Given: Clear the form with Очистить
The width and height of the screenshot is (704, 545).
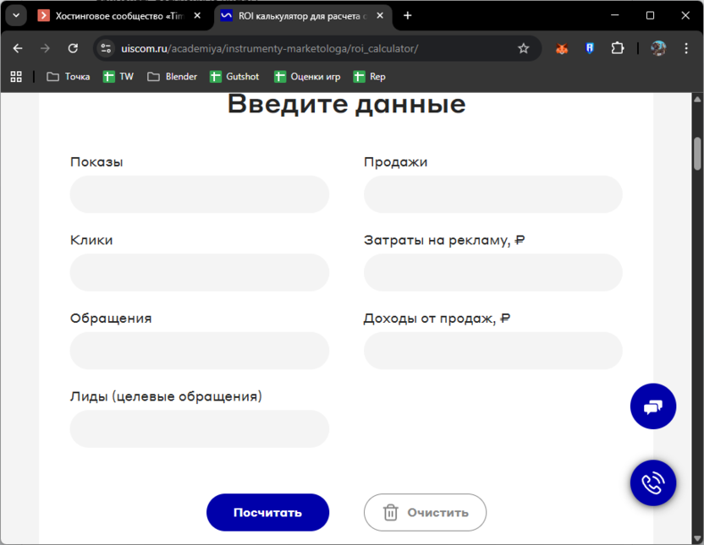Looking at the screenshot, I should [x=425, y=512].
